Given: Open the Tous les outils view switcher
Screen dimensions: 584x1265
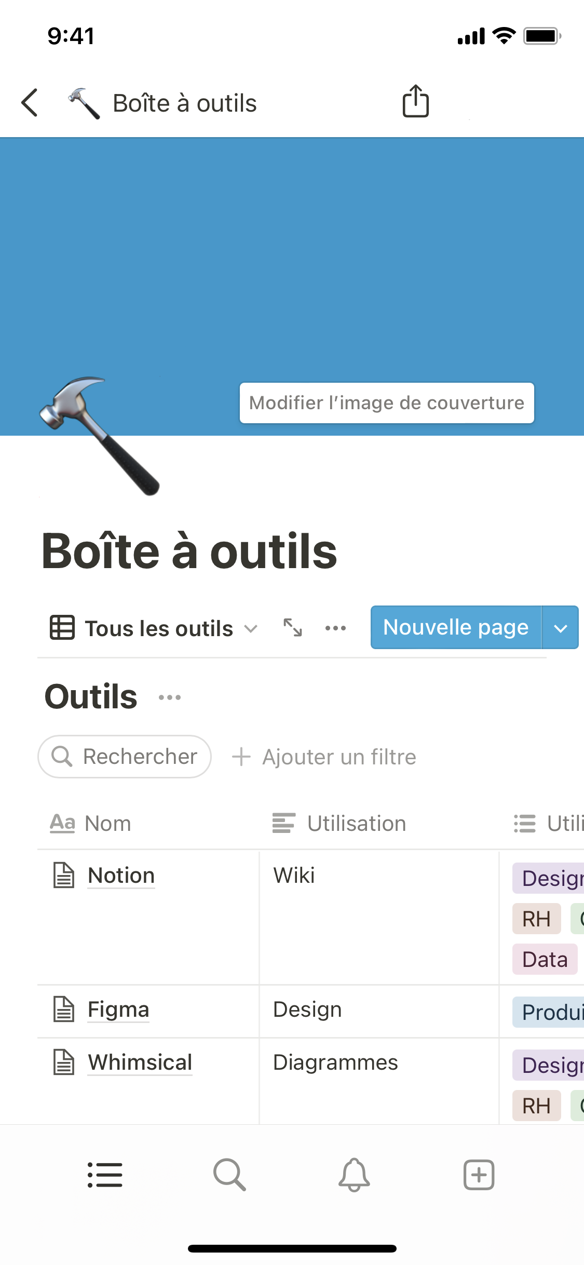Looking at the screenshot, I should (154, 628).
